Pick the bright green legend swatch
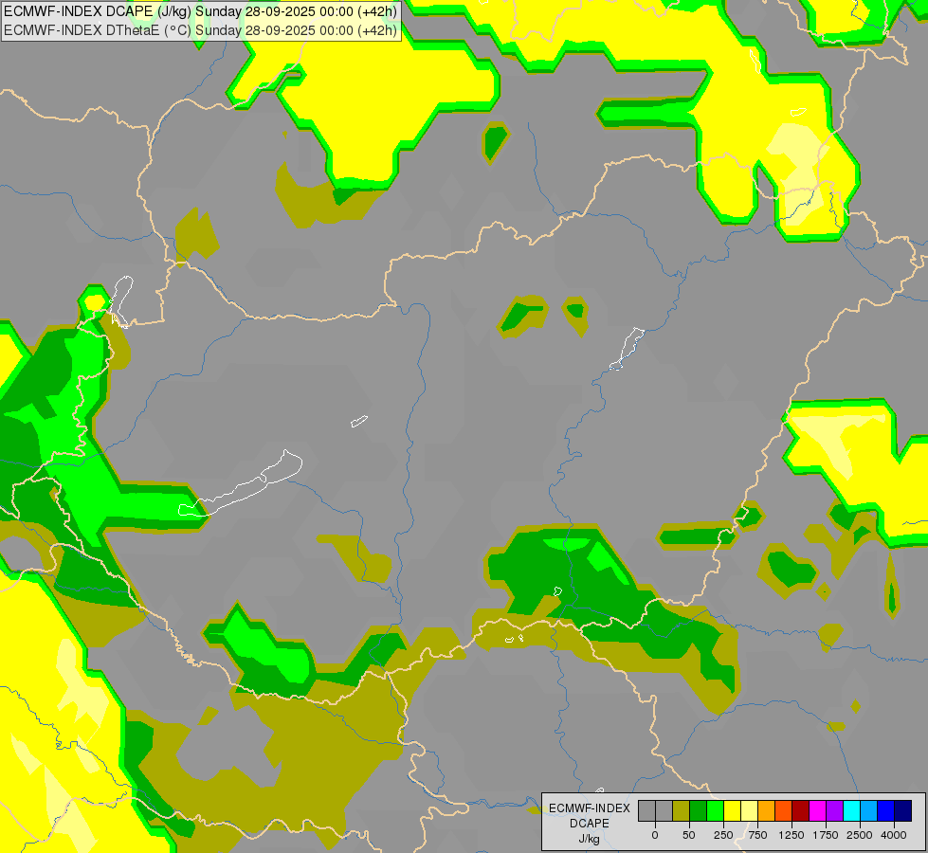The height and width of the screenshot is (853, 928). [x=715, y=811]
